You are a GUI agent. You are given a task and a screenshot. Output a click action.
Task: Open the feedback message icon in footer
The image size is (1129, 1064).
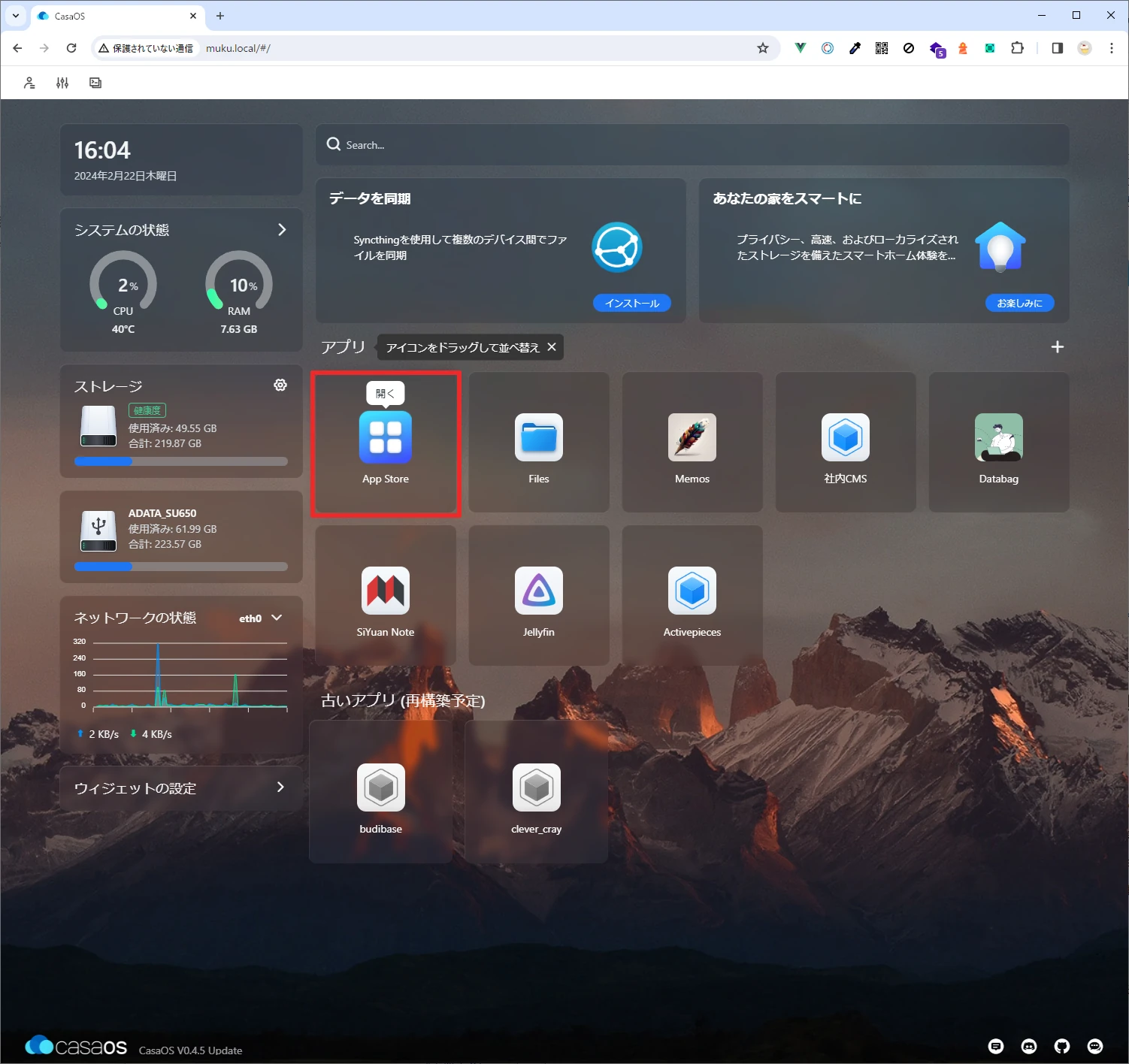[x=996, y=1046]
